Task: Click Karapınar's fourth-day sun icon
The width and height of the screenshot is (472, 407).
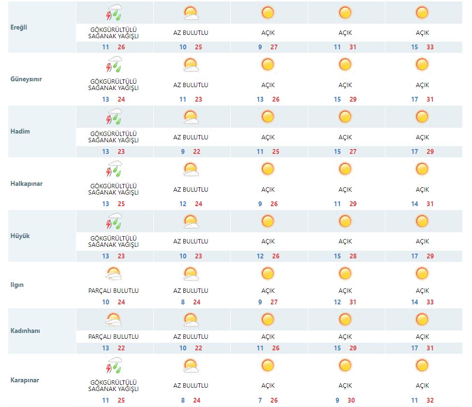Action: pos(345,365)
